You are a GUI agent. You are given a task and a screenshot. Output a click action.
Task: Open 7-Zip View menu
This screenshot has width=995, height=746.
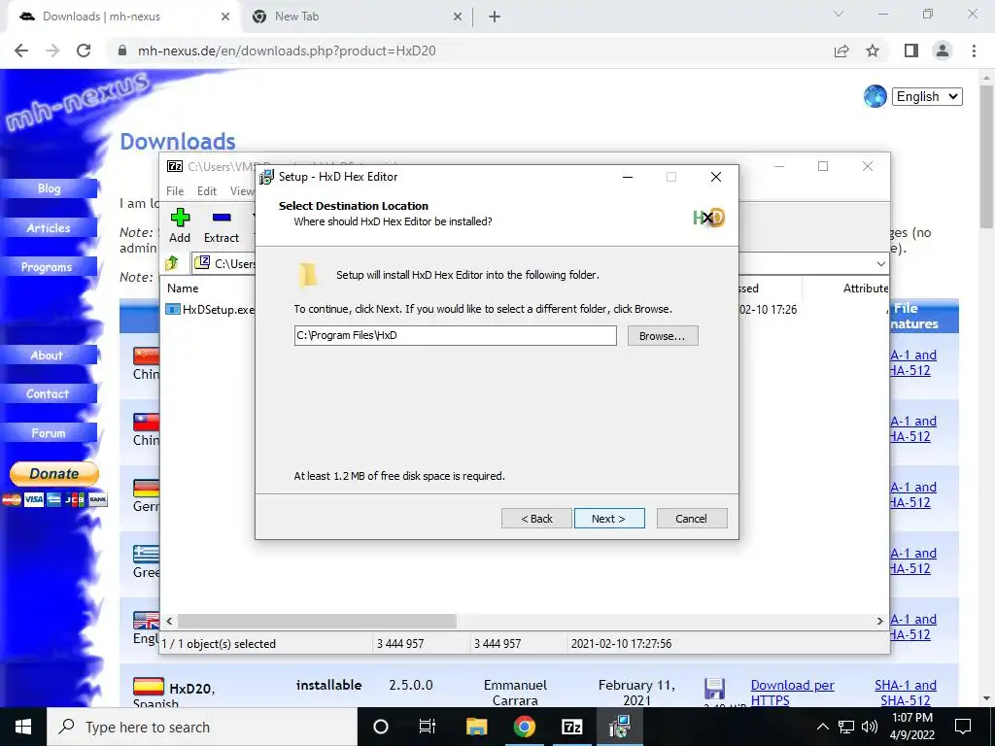[242, 191]
